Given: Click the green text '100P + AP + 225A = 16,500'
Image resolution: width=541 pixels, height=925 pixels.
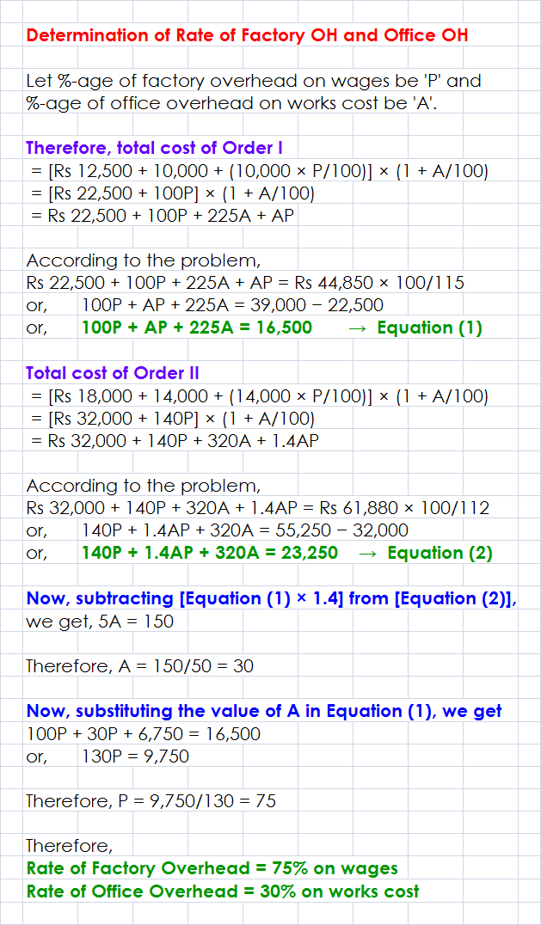Looking at the screenshot, I should [x=197, y=328].
